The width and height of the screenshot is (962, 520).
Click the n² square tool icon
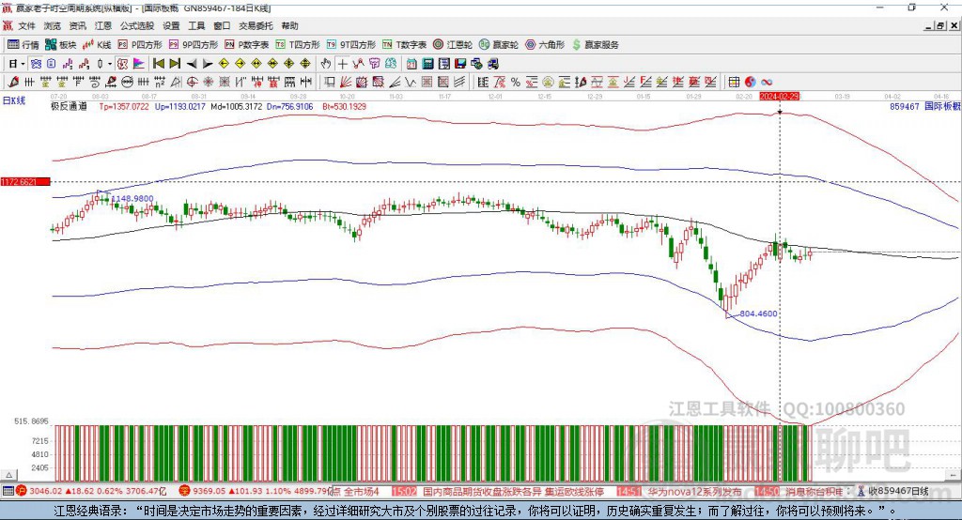coord(160,82)
